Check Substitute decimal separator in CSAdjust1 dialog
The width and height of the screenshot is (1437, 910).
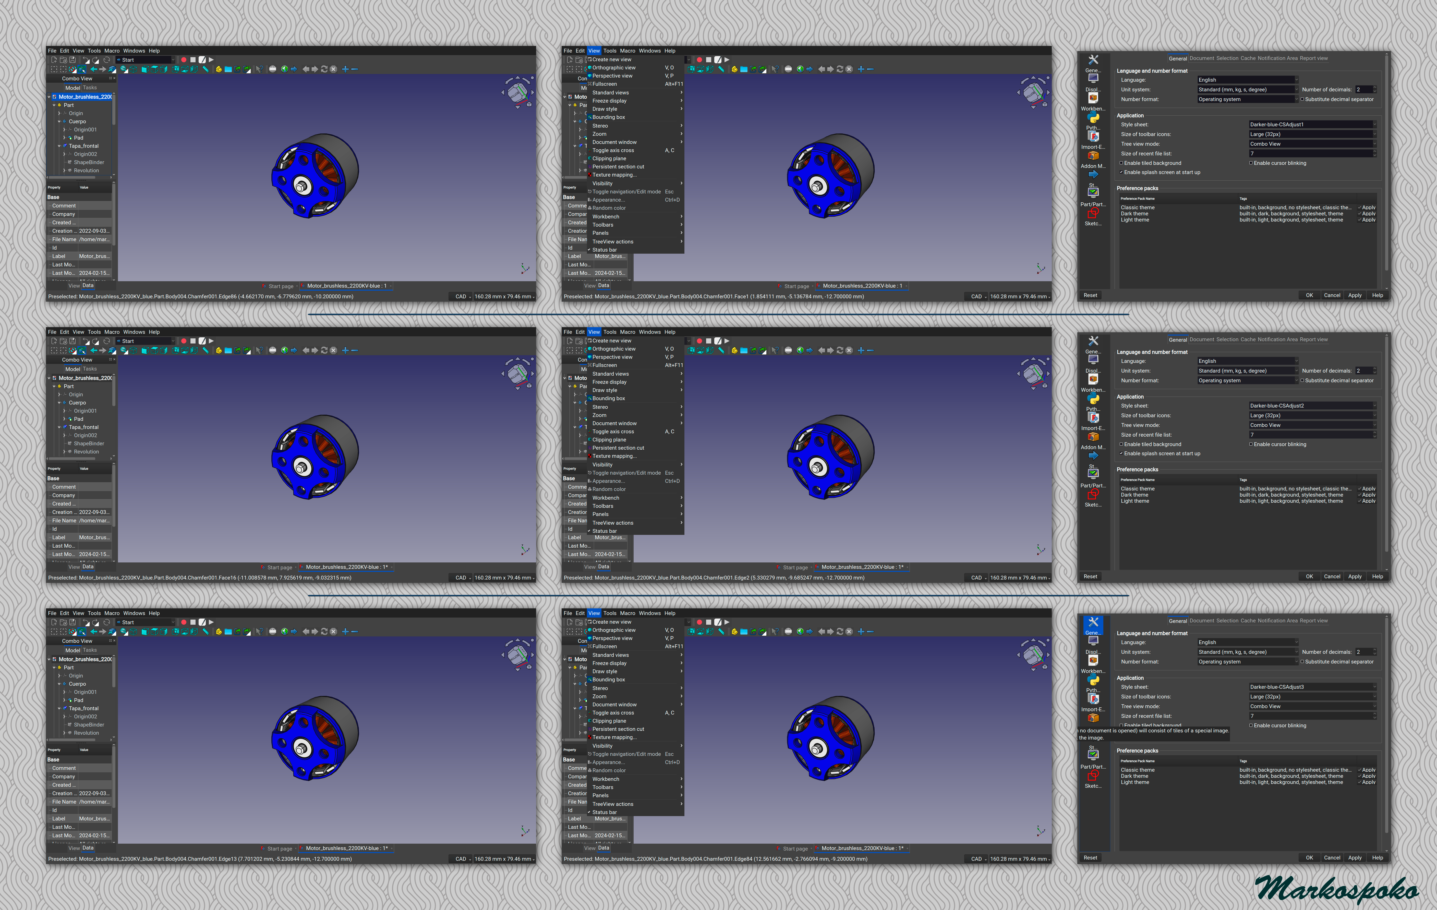click(1302, 99)
